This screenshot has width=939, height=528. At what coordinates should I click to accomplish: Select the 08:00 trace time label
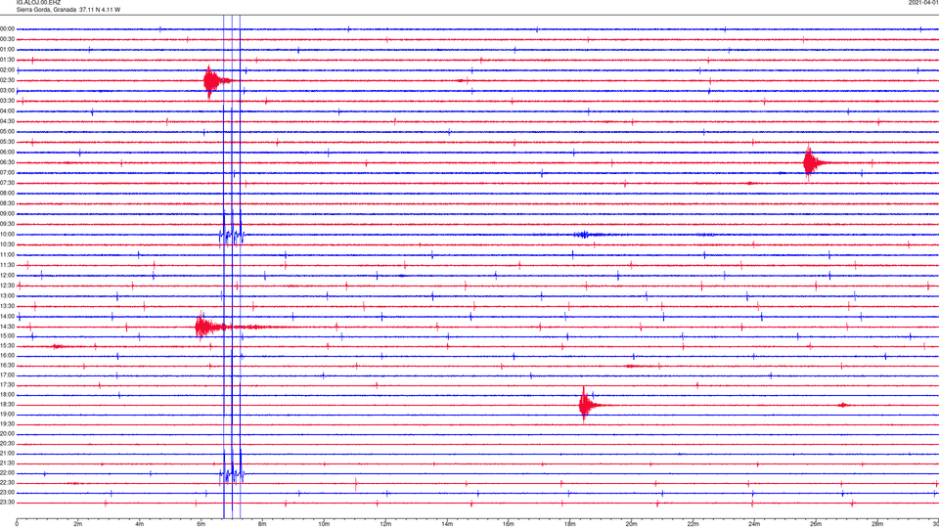[x=8, y=194]
